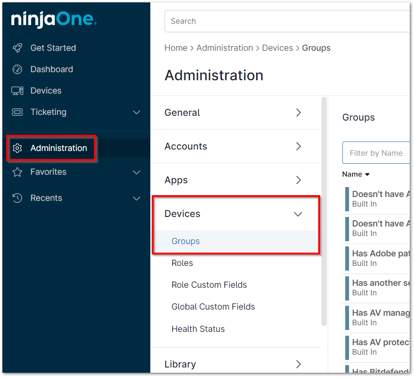Screen dimensions: 414x377
Task: Open Ticketing via its ticket icon
Action: tap(18, 112)
